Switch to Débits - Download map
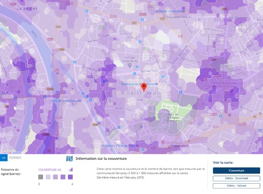263x194 pixels. coord(236,178)
